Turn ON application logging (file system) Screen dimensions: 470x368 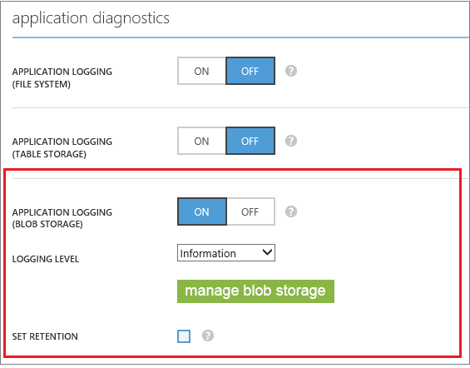pos(201,71)
